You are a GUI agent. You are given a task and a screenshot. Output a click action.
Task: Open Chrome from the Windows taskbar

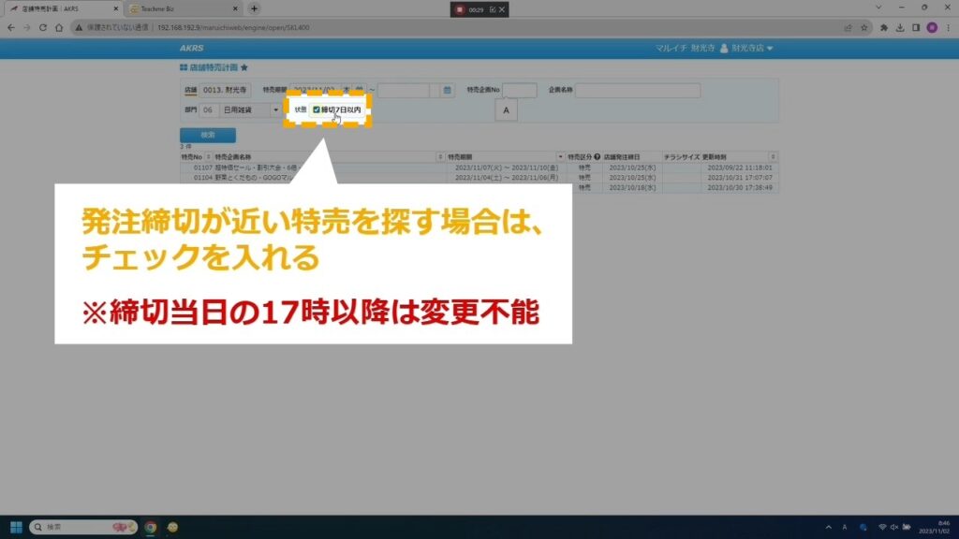click(x=151, y=527)
